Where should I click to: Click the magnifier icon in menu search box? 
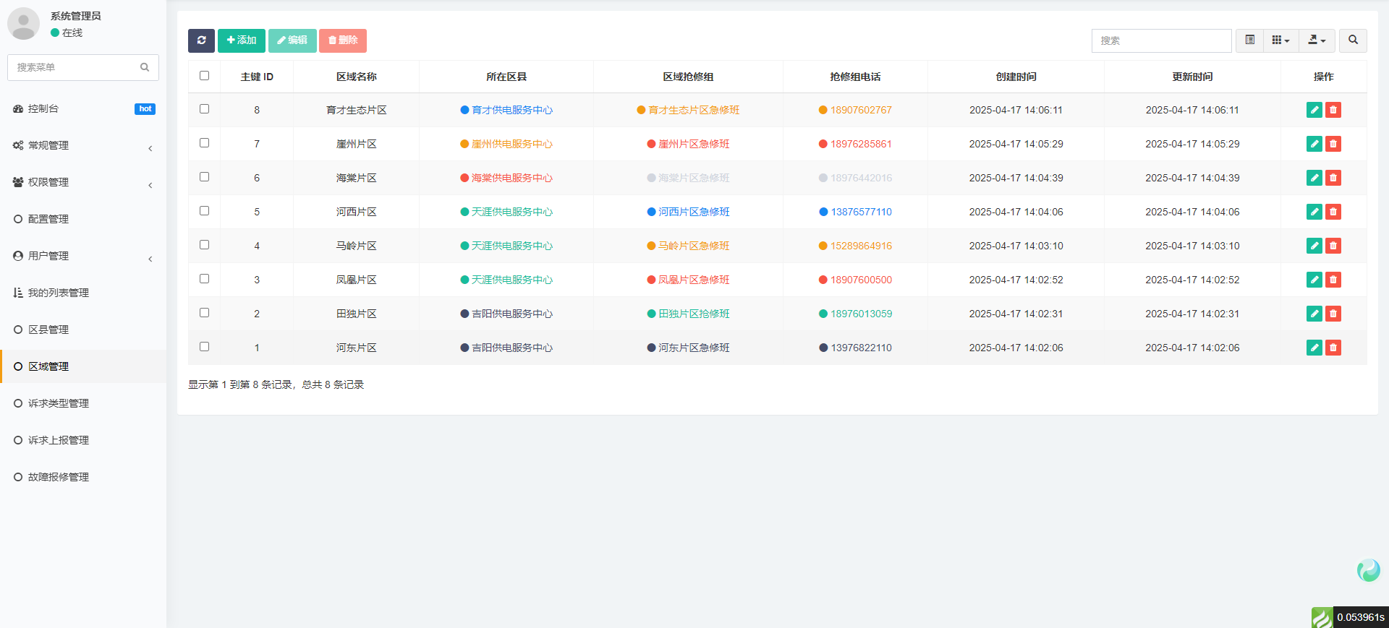pos(145,67)
